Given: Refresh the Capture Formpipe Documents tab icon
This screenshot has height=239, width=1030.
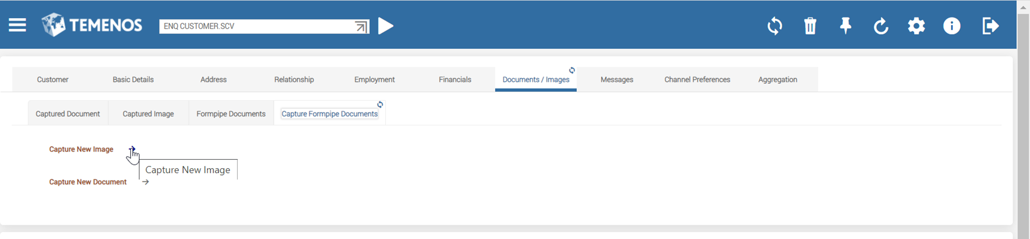Looking at the screenshot, I should tap(380, 104).
